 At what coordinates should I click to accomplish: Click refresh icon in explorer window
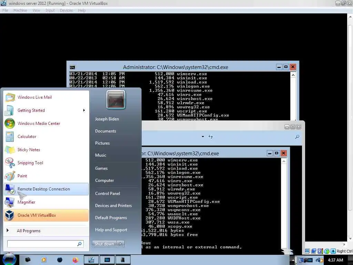point(211,137)
